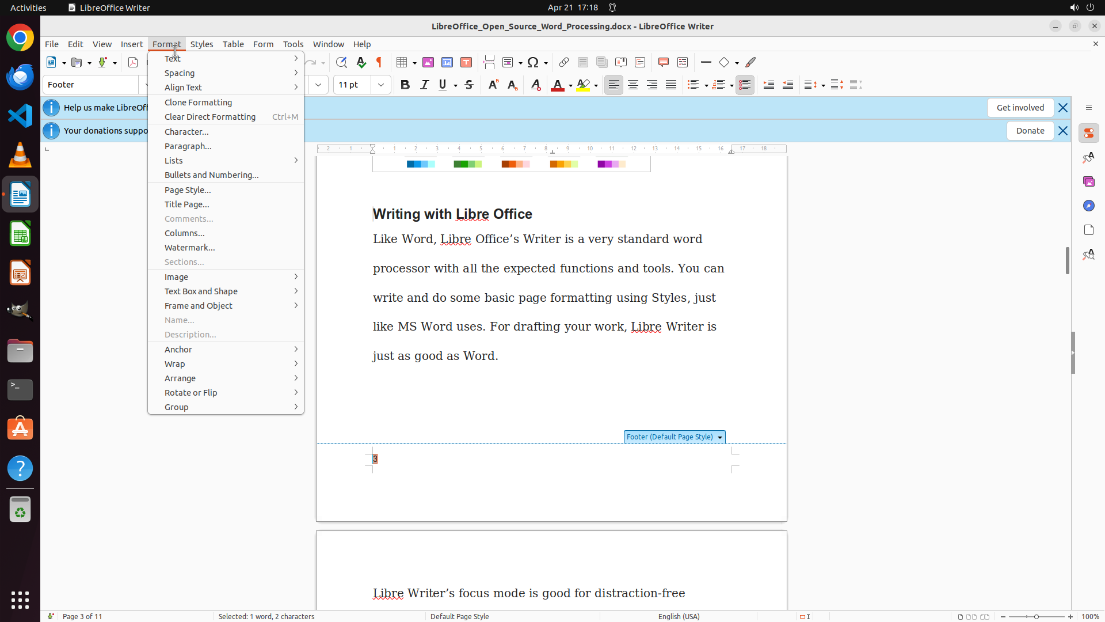Open the Page Style... menu entry
This screenshot has height=622, width=1105.
[x=188, y=190]
